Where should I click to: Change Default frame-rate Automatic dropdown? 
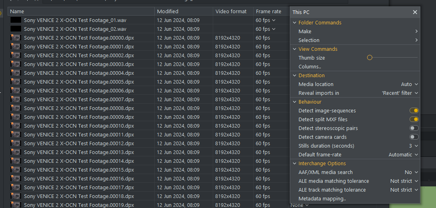click(403, 155)
